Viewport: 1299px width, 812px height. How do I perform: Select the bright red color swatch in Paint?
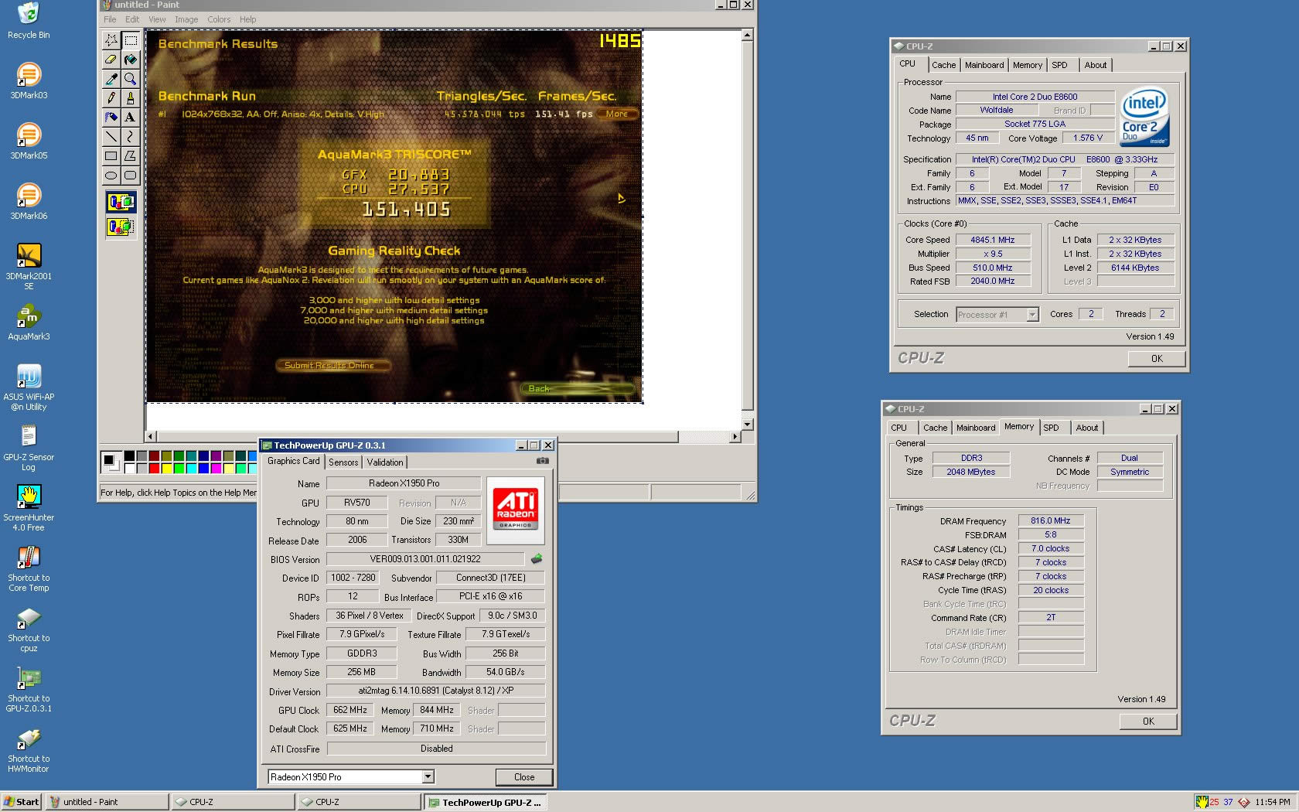(x=154, y=468)
